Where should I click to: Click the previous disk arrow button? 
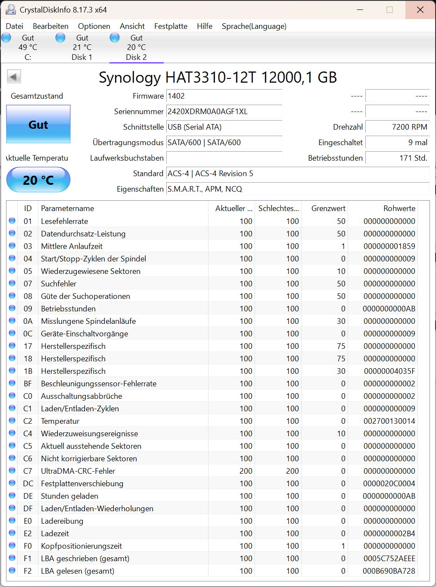(14, 77)
